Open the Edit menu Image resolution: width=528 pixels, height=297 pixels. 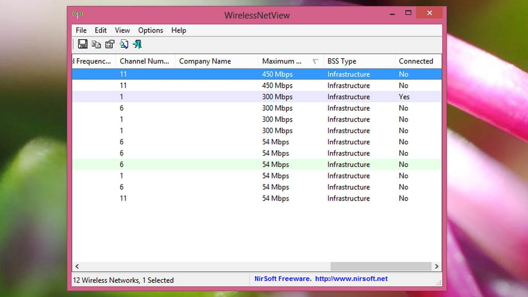[101, 30]
